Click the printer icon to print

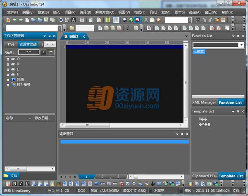point(61,20)
